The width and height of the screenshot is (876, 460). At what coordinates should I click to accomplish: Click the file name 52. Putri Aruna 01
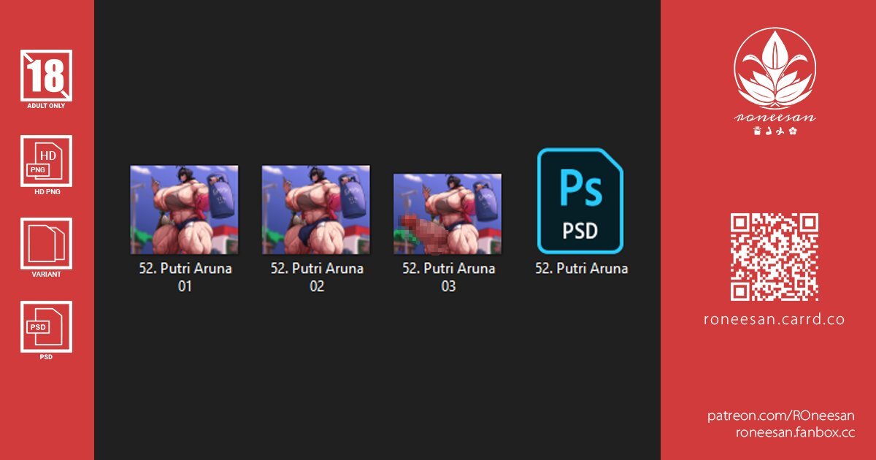pyautogui.click(x=185, y=277)
